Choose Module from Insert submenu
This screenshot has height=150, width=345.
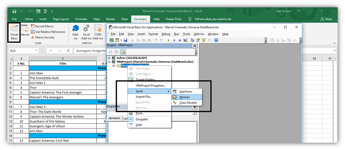click(x=186, y=97)
